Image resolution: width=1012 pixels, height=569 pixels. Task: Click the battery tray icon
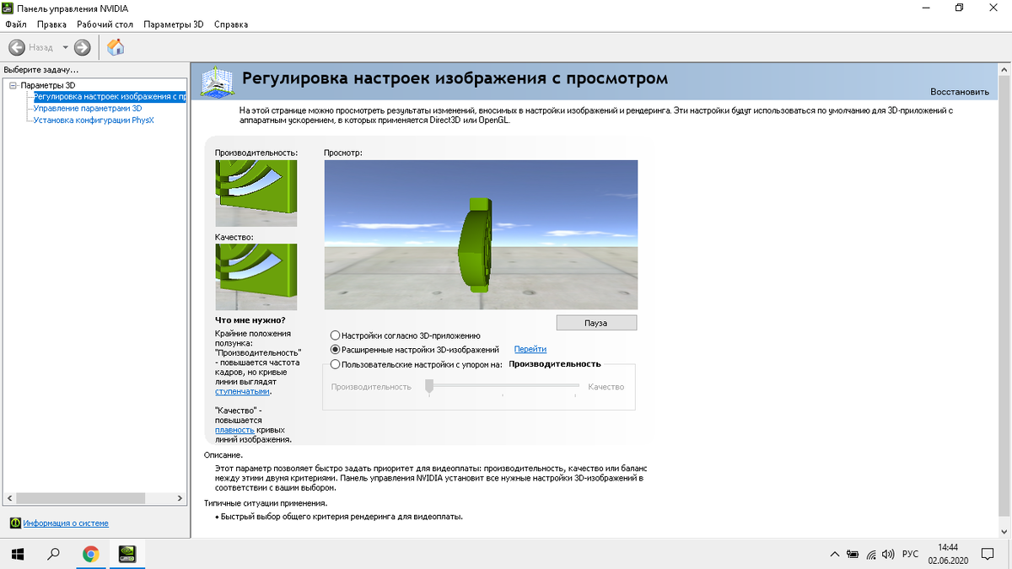tap(853, 555)
